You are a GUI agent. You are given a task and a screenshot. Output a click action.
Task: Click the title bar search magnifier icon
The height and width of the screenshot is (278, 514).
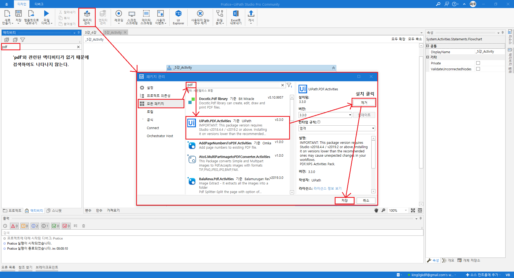click(438, 4)
